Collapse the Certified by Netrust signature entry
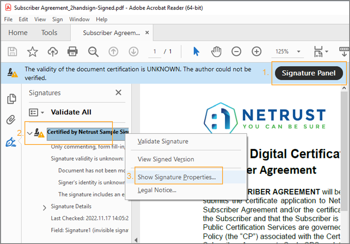Screen dimensions: 350x244 click(30, 133)
